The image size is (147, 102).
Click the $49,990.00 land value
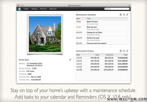[x=95, y=58]
